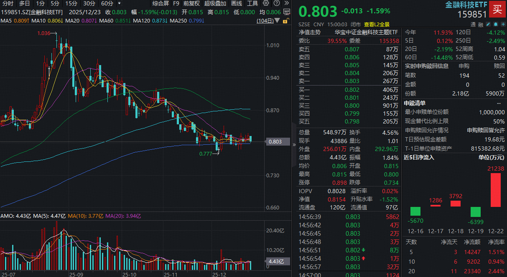Image resolution: width=507 pixels, height=277 pixels.
Task: Select the 15分 timeframe tab
Action: (x=71, y=3)
